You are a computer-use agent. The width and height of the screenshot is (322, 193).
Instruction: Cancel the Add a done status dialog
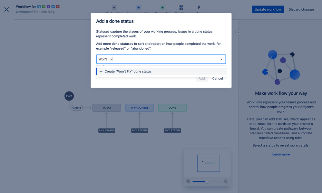point(218,78)
